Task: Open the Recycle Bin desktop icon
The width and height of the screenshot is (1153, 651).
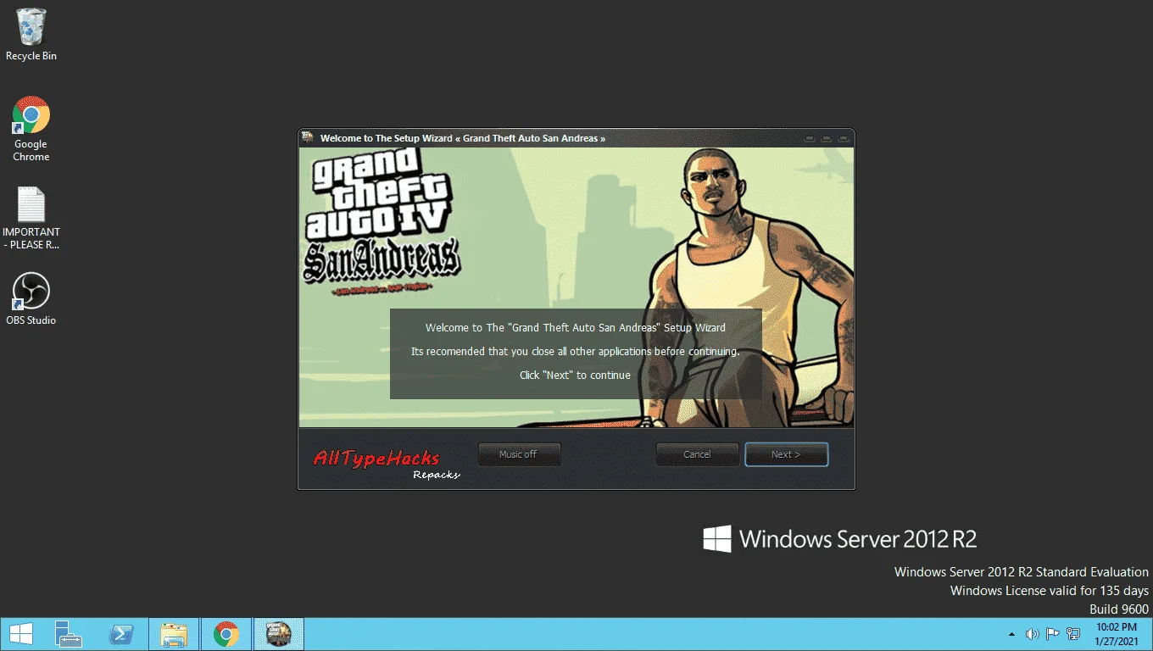Action: pos(31,35)
